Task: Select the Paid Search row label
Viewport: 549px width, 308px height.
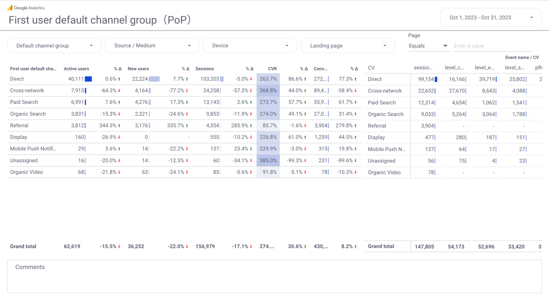Action: tap(24, 102)
